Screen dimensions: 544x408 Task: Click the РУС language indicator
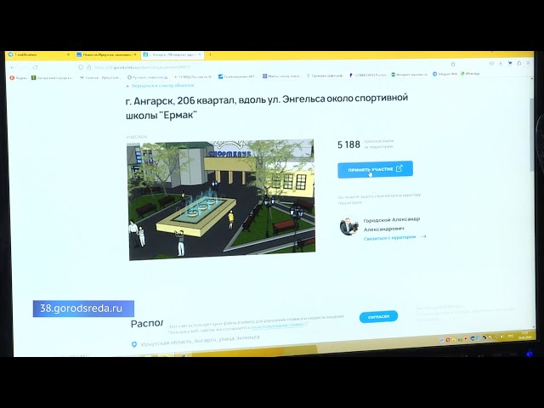click(511, 337)
